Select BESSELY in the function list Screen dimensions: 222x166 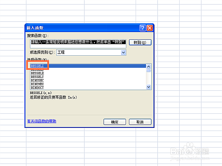click(x=88, y=77)
